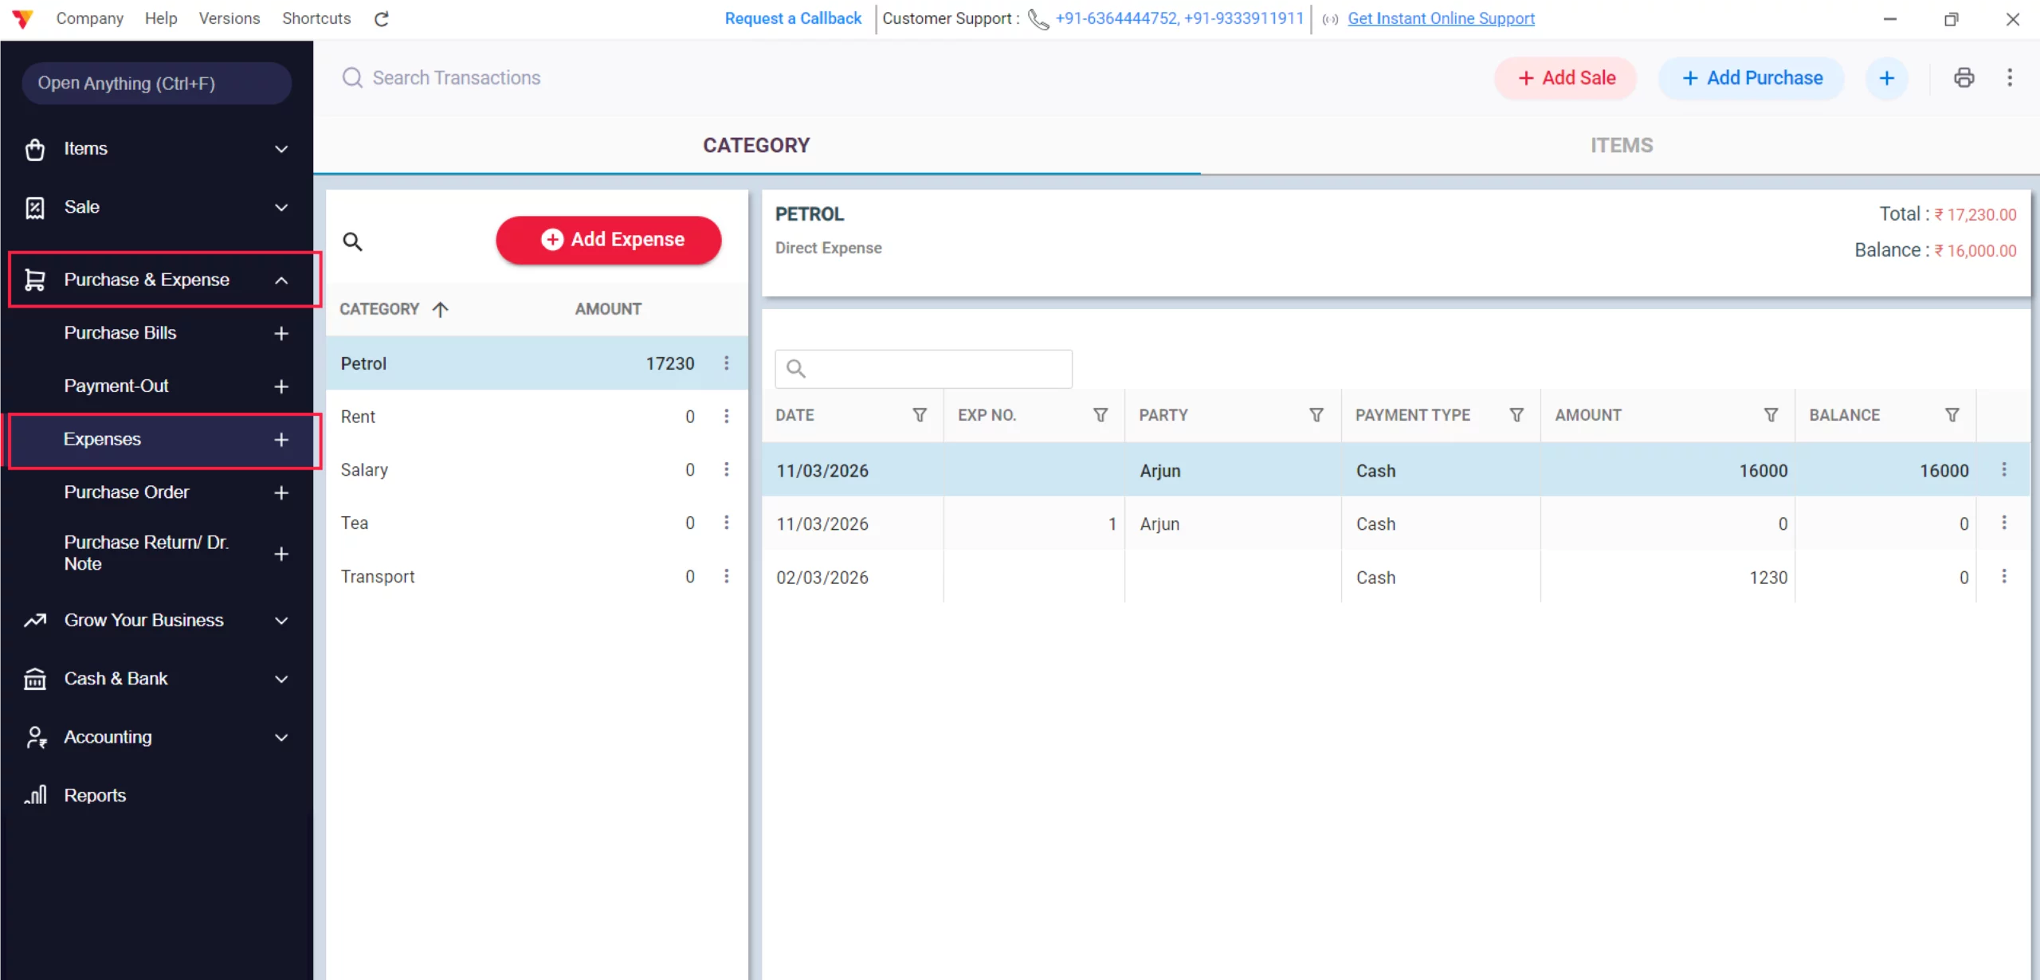Screen dimensions: 2040x980
Task: Switch to the ITEMS tab
Action: pyautogui.click(x=1621, y=145)
